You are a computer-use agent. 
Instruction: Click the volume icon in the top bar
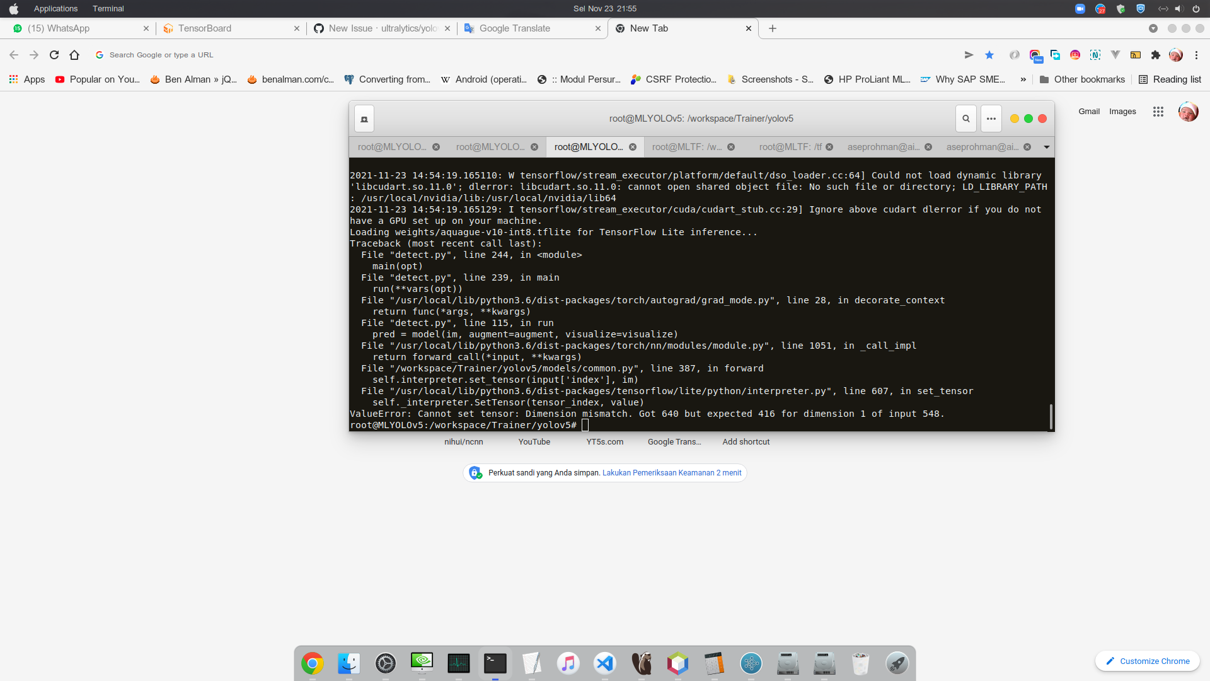(1178, 9)
